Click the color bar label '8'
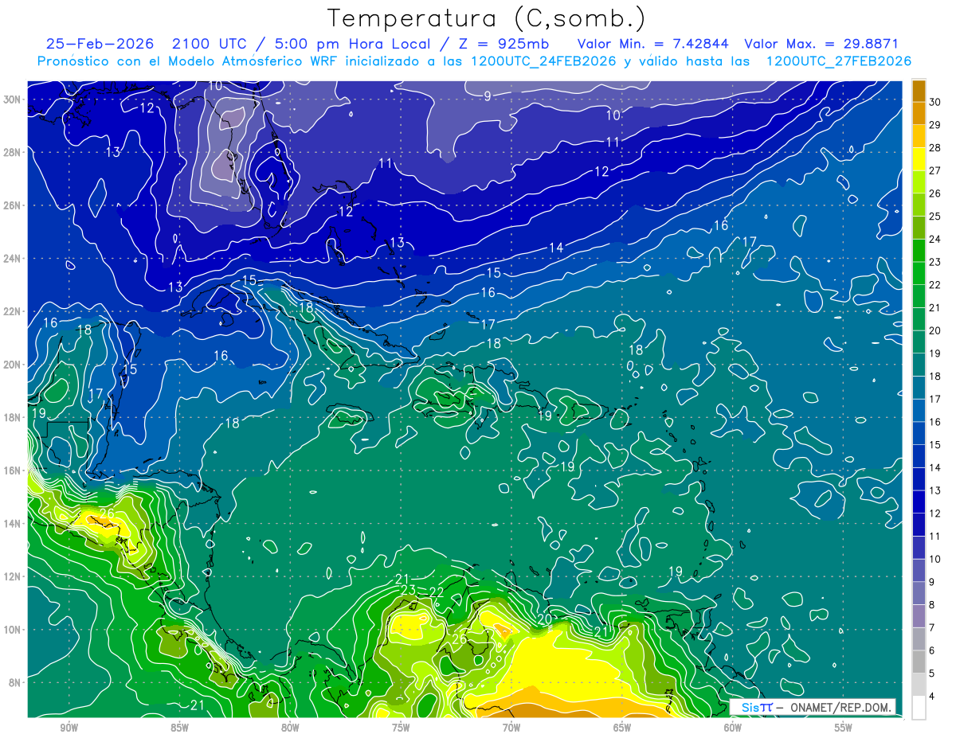This screenshot has width=956, height=738. 932,605
